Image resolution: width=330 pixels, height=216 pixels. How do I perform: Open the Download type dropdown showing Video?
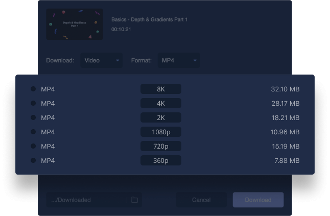pyautogui.click(x=102, y=60)
